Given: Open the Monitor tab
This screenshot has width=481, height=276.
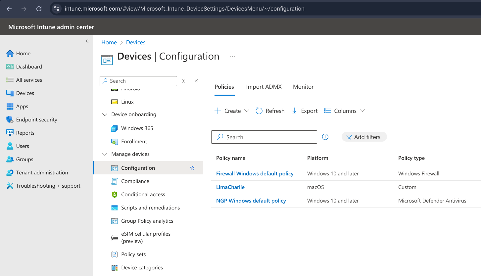Looking at the screenshot, I should coord(303,87).
